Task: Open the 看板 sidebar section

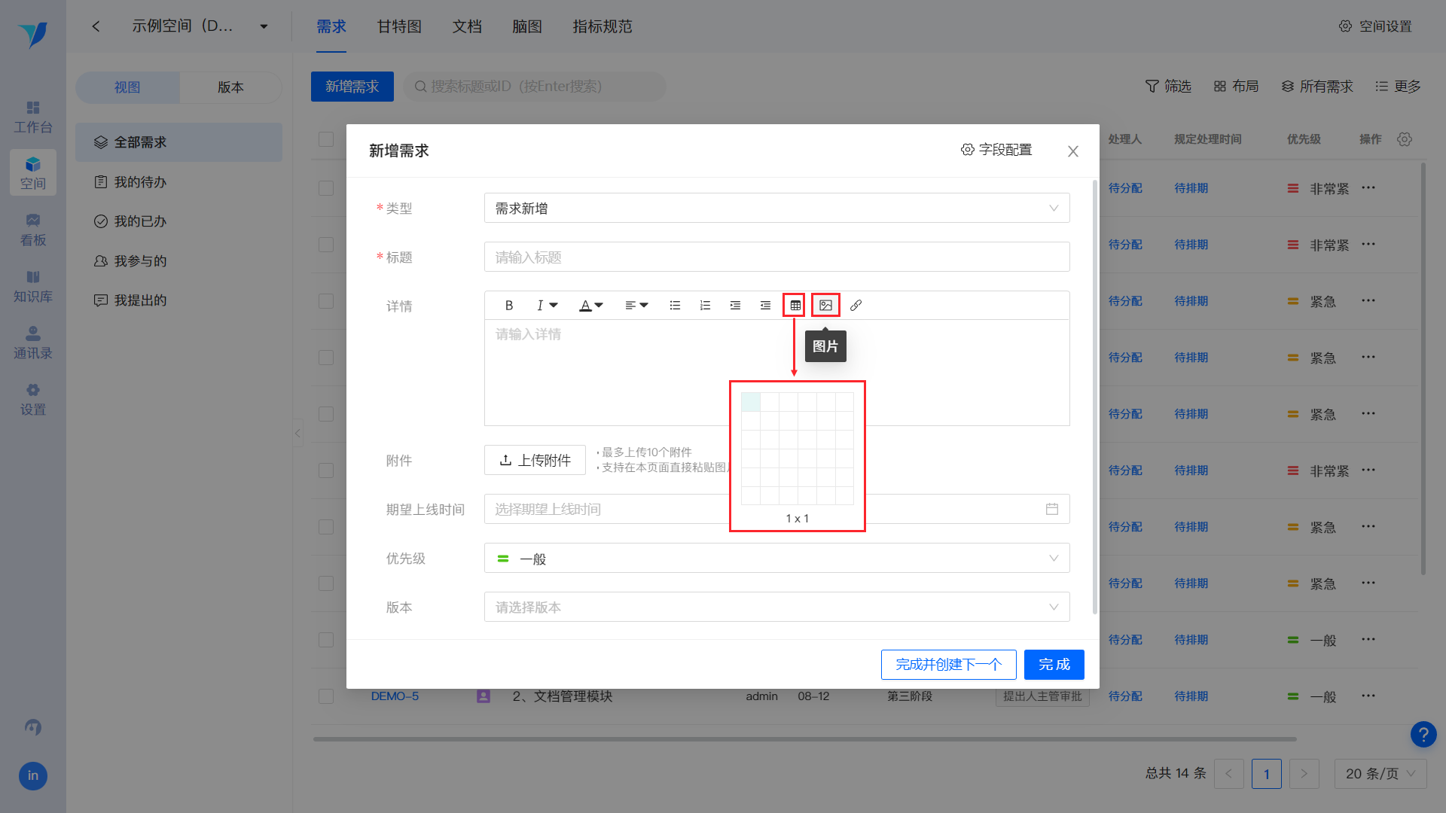Action: pyautogui.click(x=32, y=228)
